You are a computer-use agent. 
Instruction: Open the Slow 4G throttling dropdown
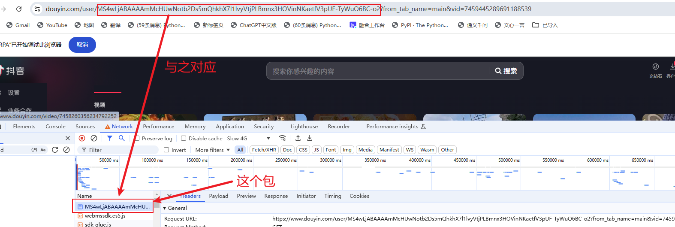point(249,139)
